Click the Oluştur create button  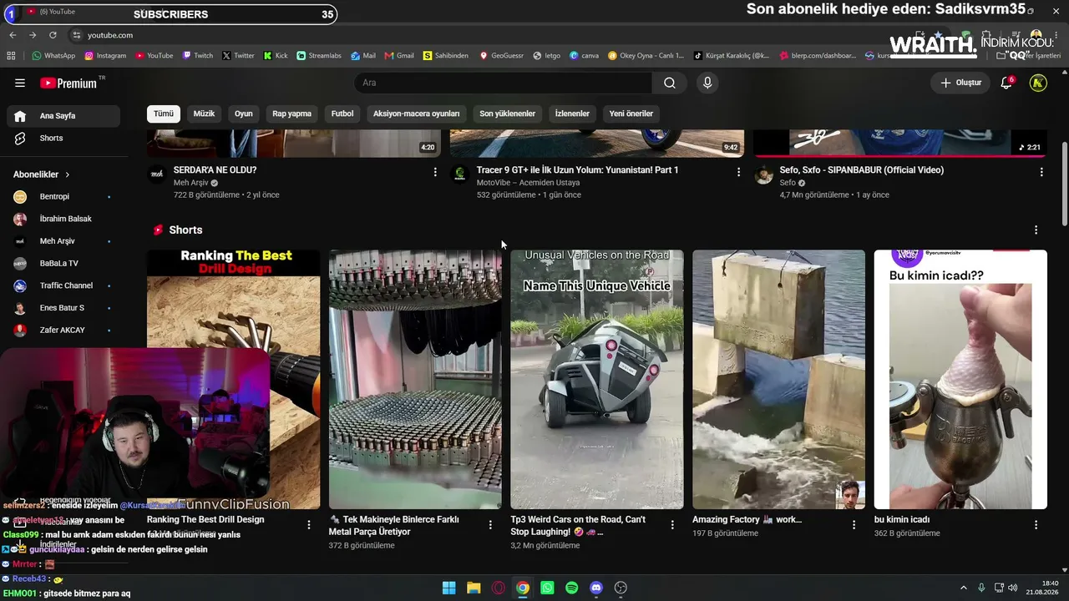coord(960,83)
